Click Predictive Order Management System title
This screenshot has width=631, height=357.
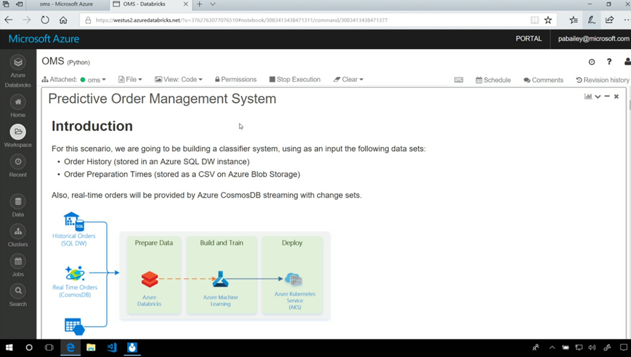pos(162,98)
